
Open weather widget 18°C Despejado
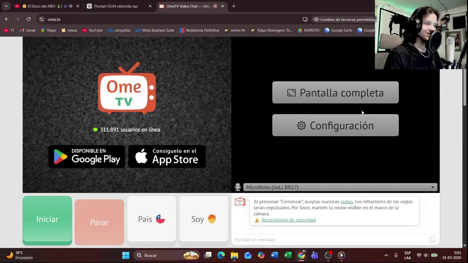[20, 255]
